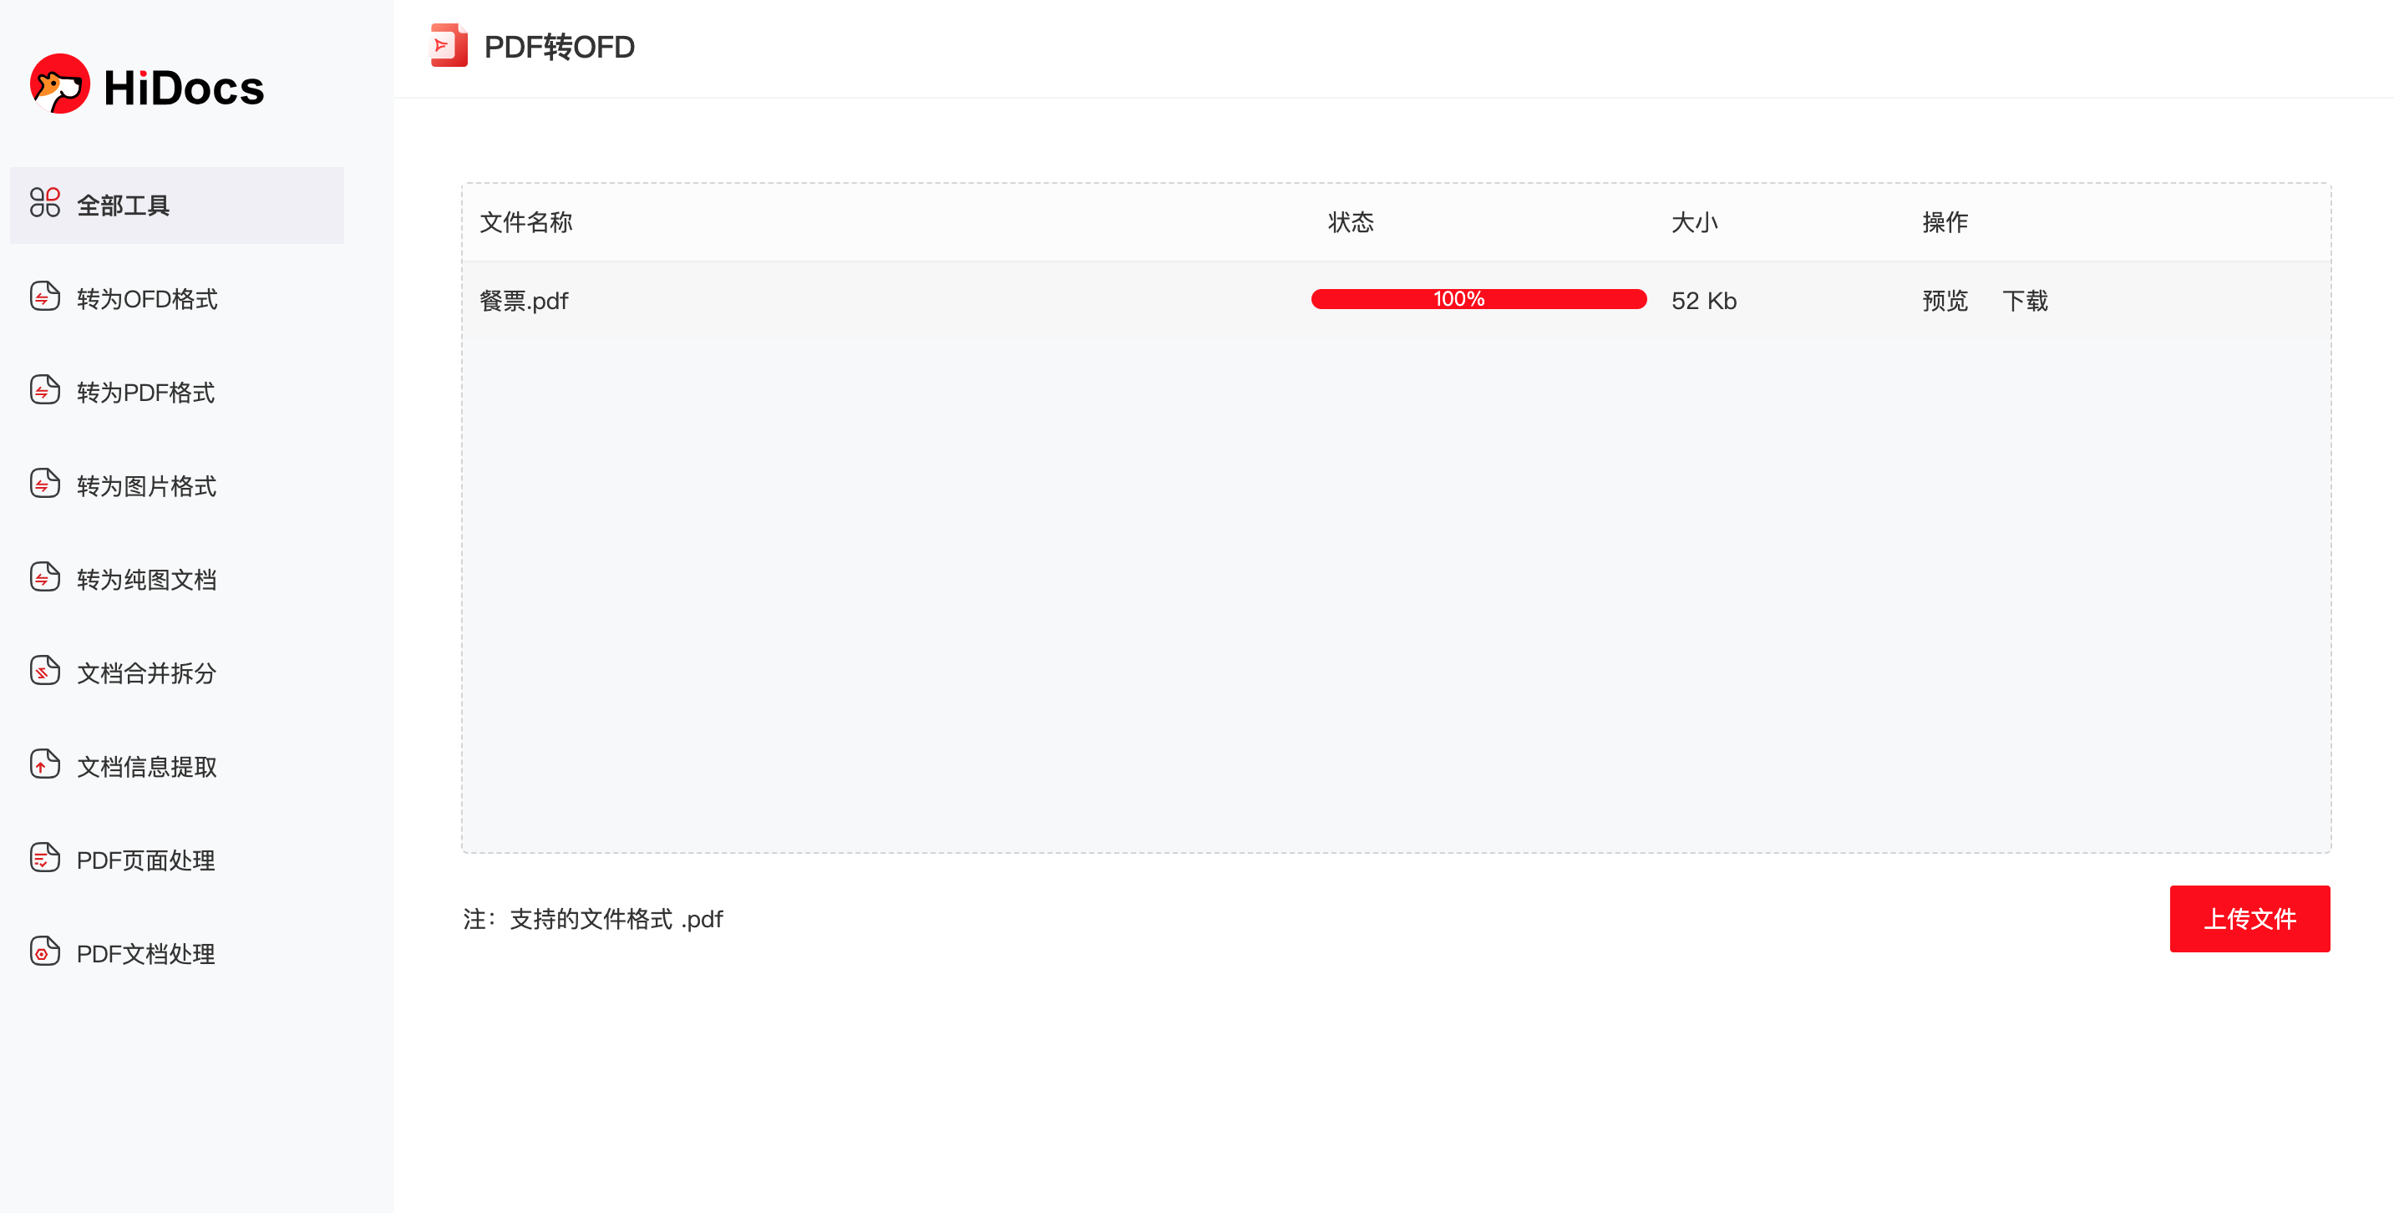2394x1213 pixels.
Task: Click the red PDF转OFD header icon
Action: (x=449, y=46)
